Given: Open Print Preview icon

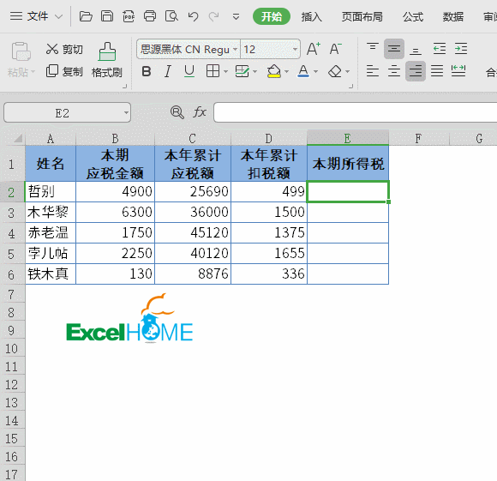Looking at the screenshot, I should pyautogui.click(x=171, y=16).
